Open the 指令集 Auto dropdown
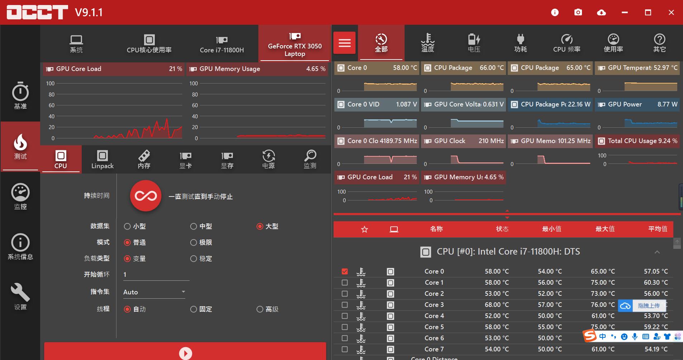Viewport: 683px width, 360px height. tap(154, 292)
